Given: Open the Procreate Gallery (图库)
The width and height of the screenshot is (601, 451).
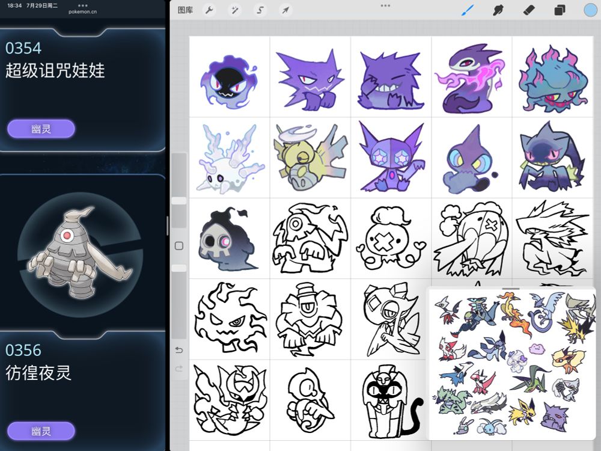Looking at the screenshot, I should 185,10.
